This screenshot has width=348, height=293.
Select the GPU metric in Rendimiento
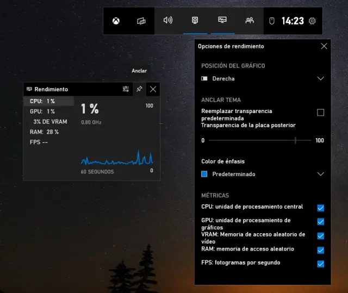pos(42,111)
